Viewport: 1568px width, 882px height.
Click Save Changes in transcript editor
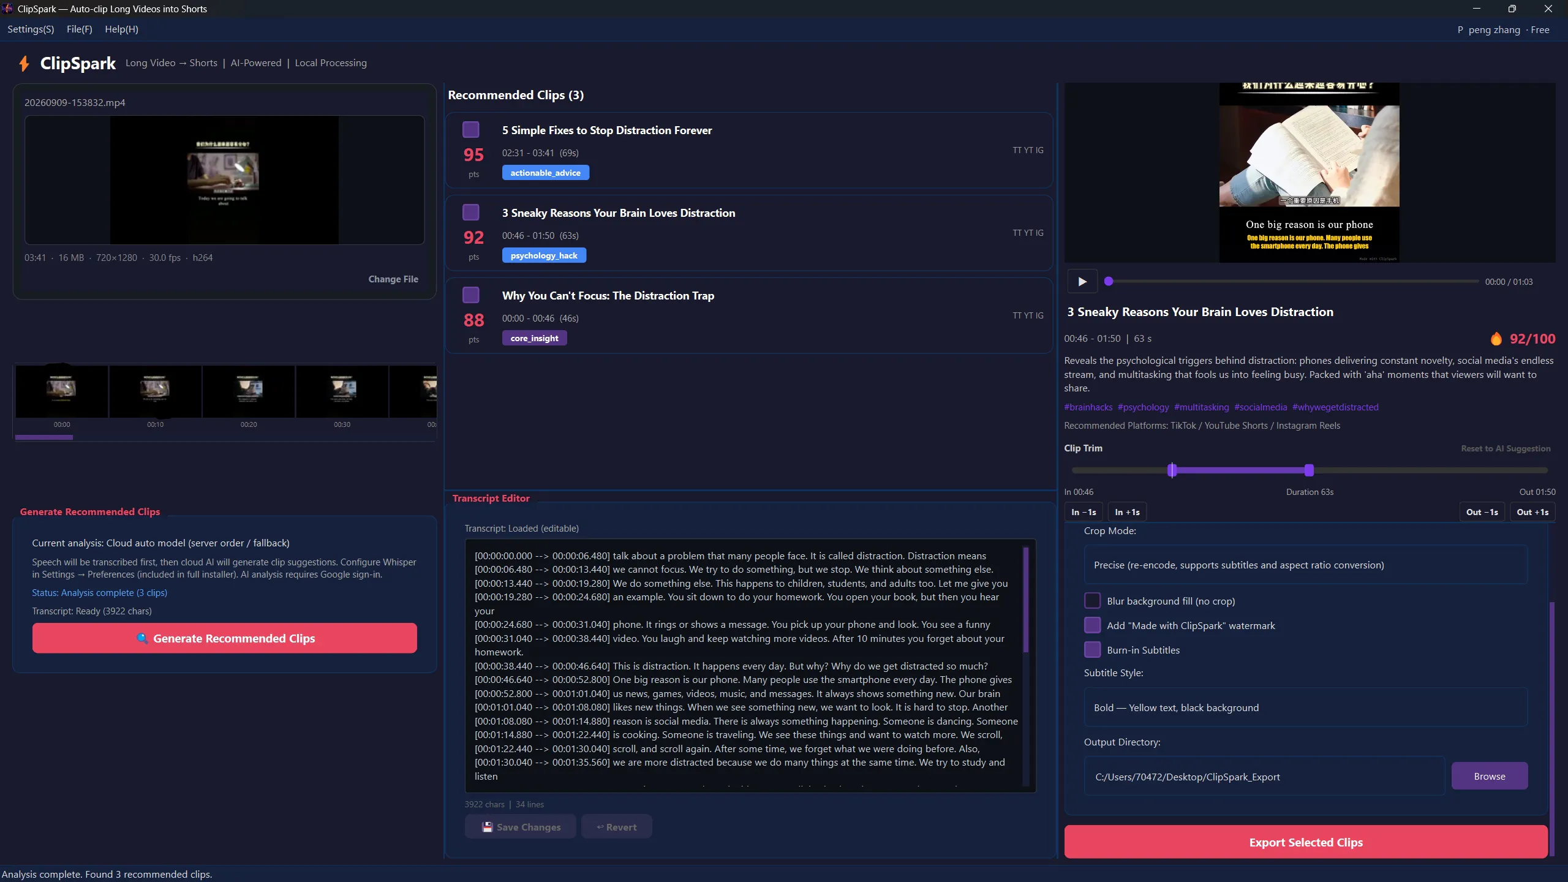pyautogui.click(x=521, y=827)
